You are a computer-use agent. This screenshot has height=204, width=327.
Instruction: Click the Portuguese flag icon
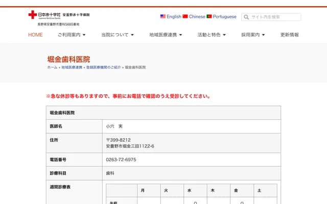pos(209,16)
